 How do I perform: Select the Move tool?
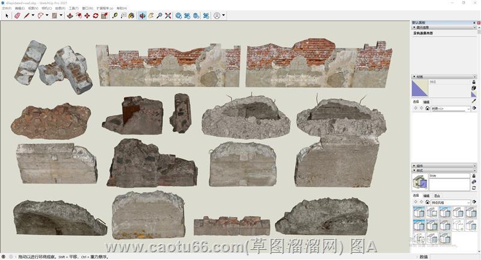(87, 16)
